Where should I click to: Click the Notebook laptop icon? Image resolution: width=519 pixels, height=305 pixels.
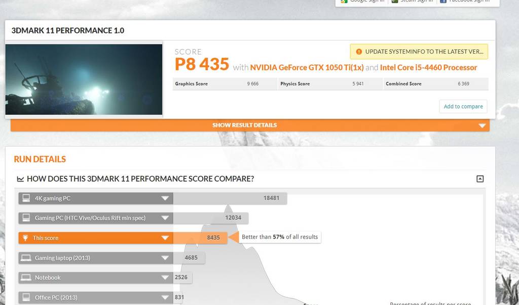pyautogui.click(x=26, y=278)
